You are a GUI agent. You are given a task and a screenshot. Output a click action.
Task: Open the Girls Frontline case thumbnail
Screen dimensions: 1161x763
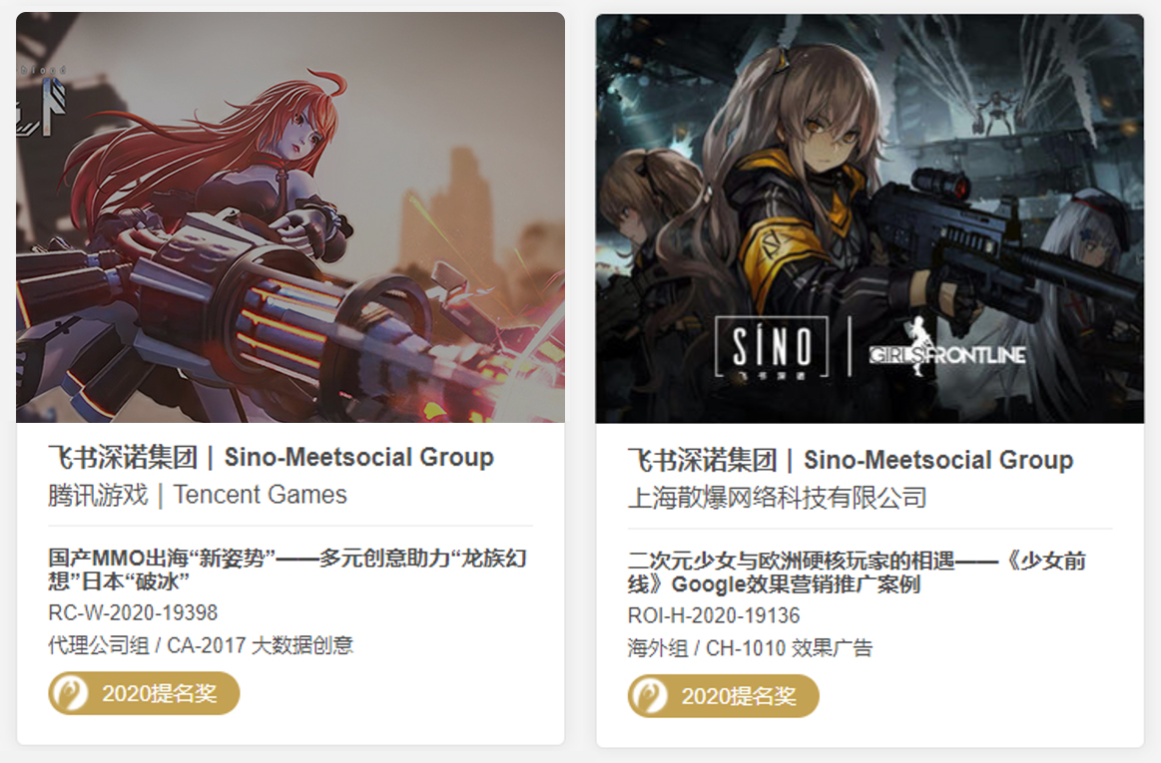point(871,219)
